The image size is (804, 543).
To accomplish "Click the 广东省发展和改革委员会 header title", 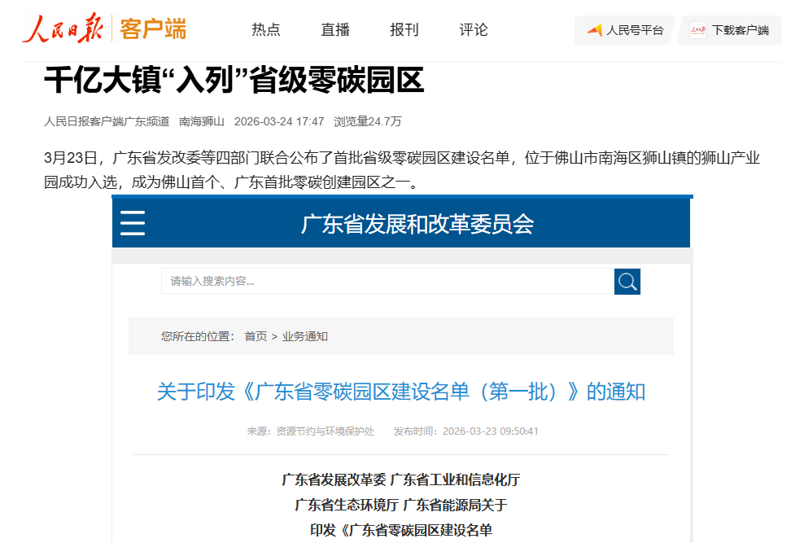I will click(x=417, y=224).
